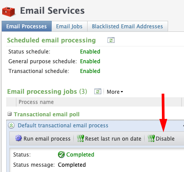Click the icon beside Disable

click(x=151, y=138)
